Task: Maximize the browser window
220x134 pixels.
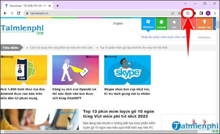Action: [x=205, y=3]
